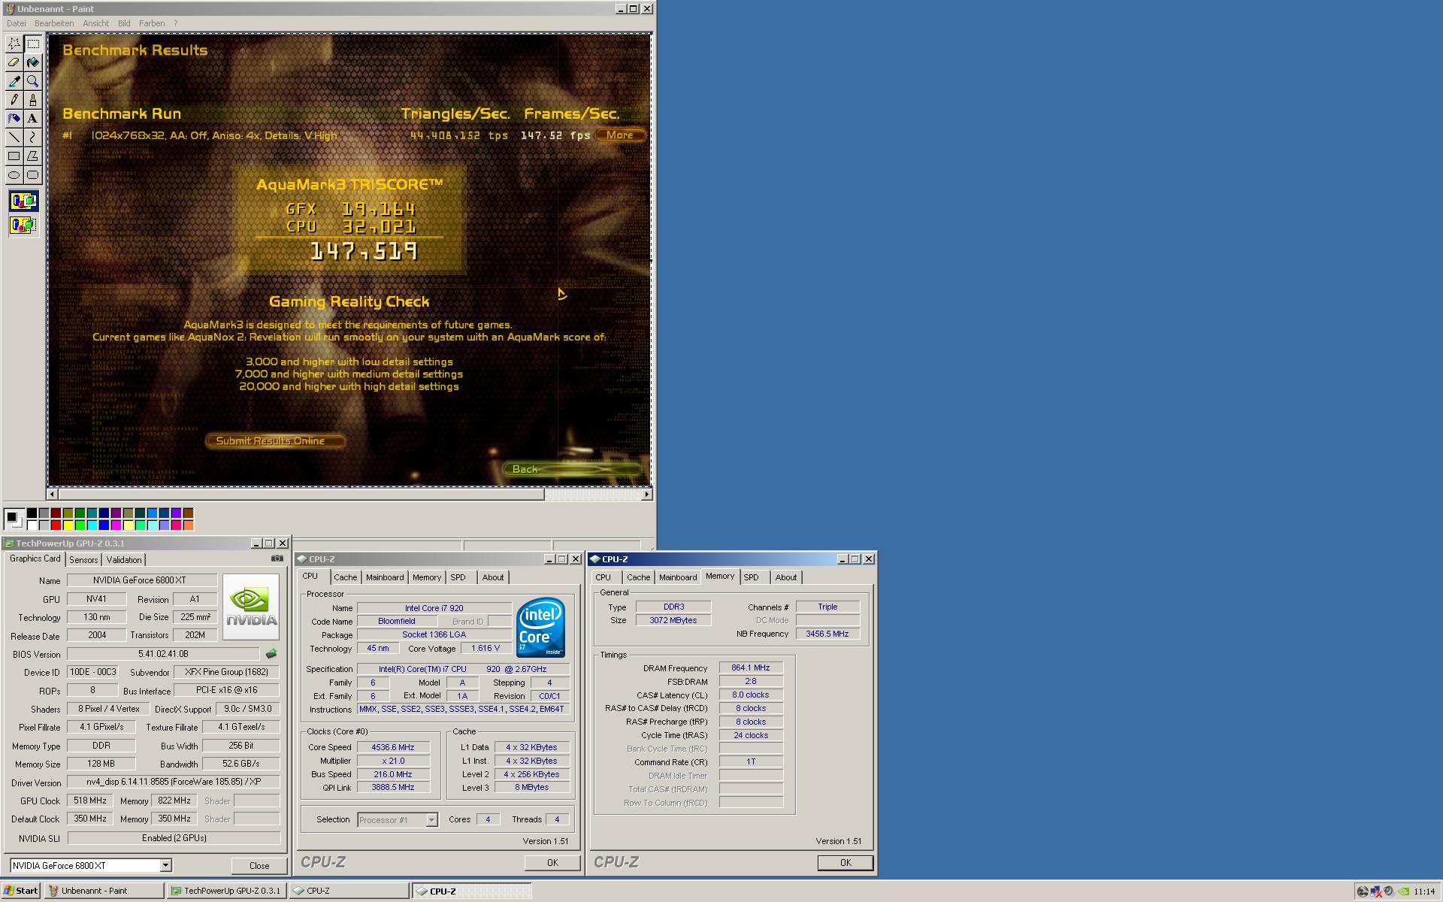This screenshot has height=902, width=1443.
Task: Open the About tab in the right CPU-Z window
Action: [786, 577]
